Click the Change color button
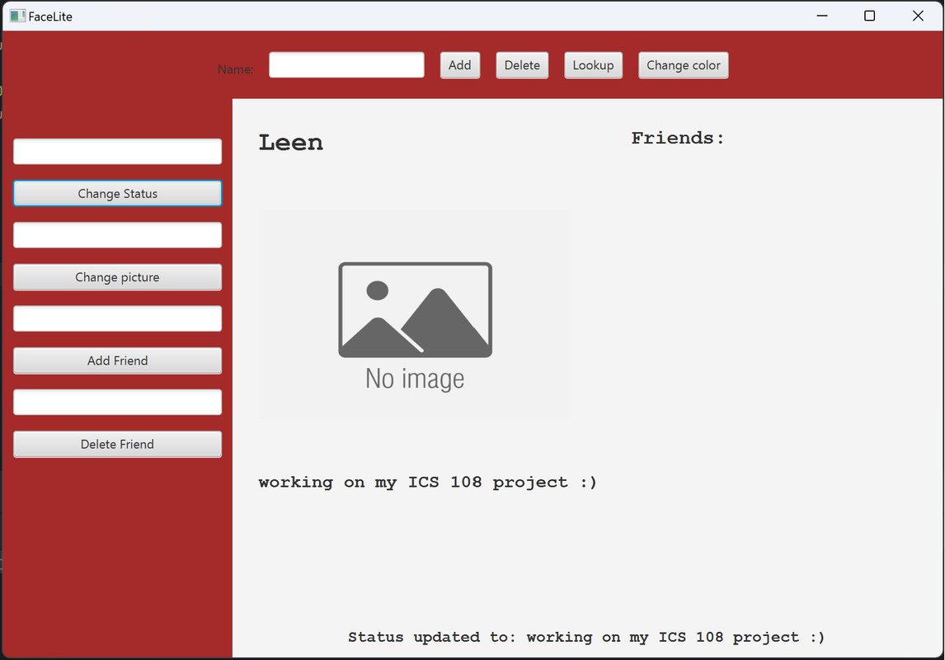This screenshot has height=660, width=945. [684, 65]
